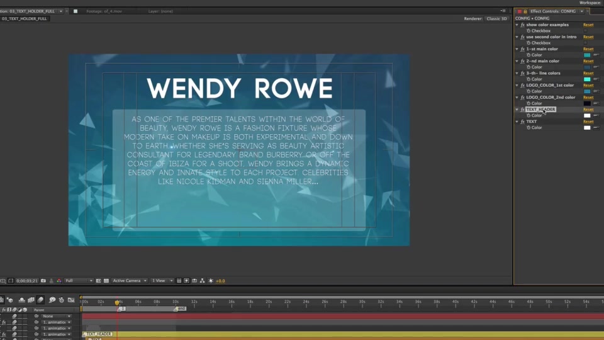Toggle Pixel Aspect Ratio Correction icon
Screen dimensions: 604x340
click(x=179, y=281)
